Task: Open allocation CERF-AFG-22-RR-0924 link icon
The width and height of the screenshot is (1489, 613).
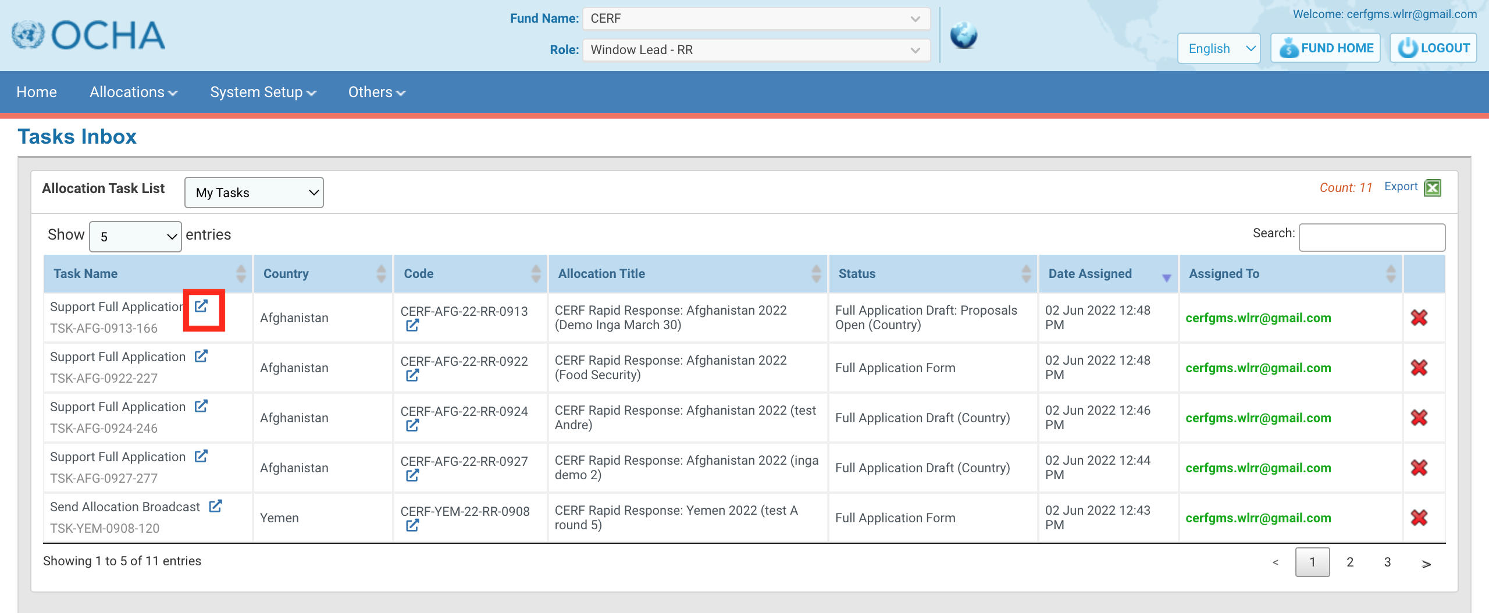Action: tap(412, 426)
